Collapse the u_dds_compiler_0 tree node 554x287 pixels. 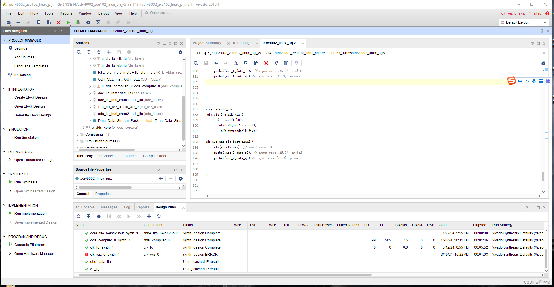pos(90,86)
